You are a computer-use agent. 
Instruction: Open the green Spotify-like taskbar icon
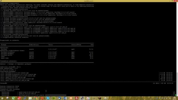click(x=53, y=98)
